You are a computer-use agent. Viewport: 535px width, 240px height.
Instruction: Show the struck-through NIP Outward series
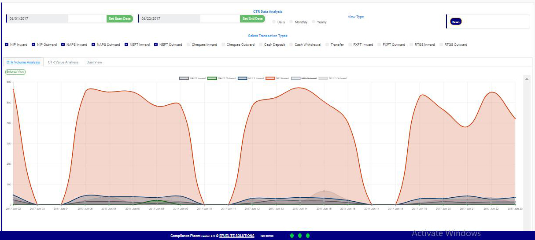coord(295,78)
